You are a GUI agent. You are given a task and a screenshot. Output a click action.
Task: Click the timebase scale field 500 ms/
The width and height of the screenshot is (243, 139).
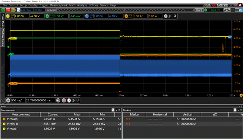[18, 100]
